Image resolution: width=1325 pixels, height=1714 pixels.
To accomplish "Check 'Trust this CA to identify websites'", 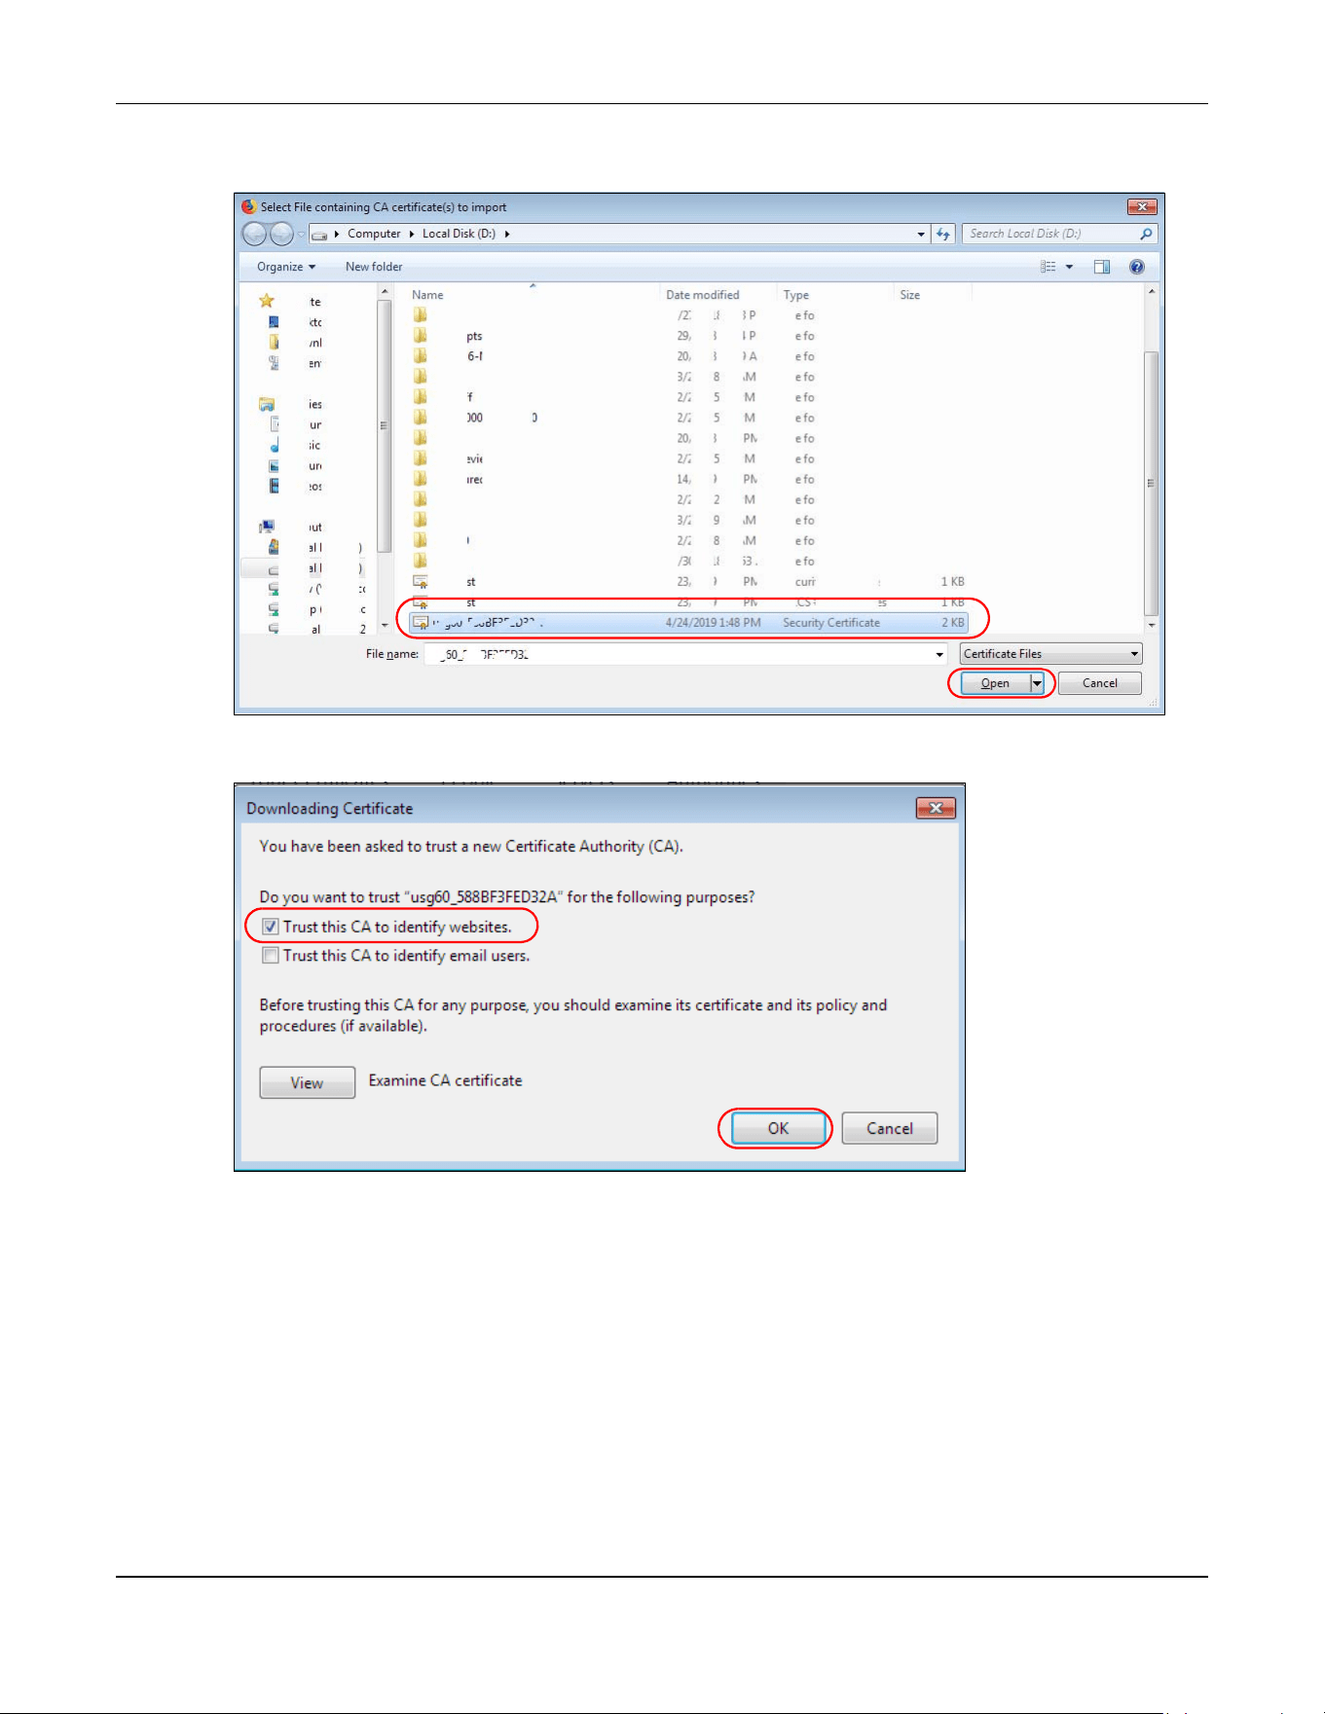I will (x=271, y=927).
